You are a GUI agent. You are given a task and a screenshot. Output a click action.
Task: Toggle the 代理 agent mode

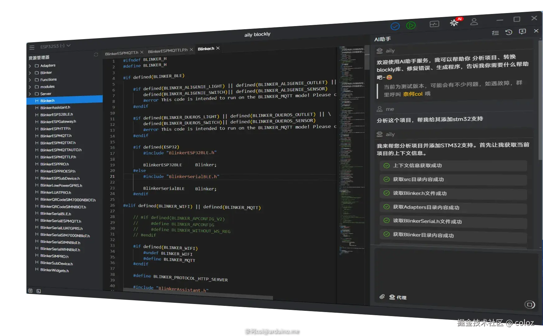398,297
